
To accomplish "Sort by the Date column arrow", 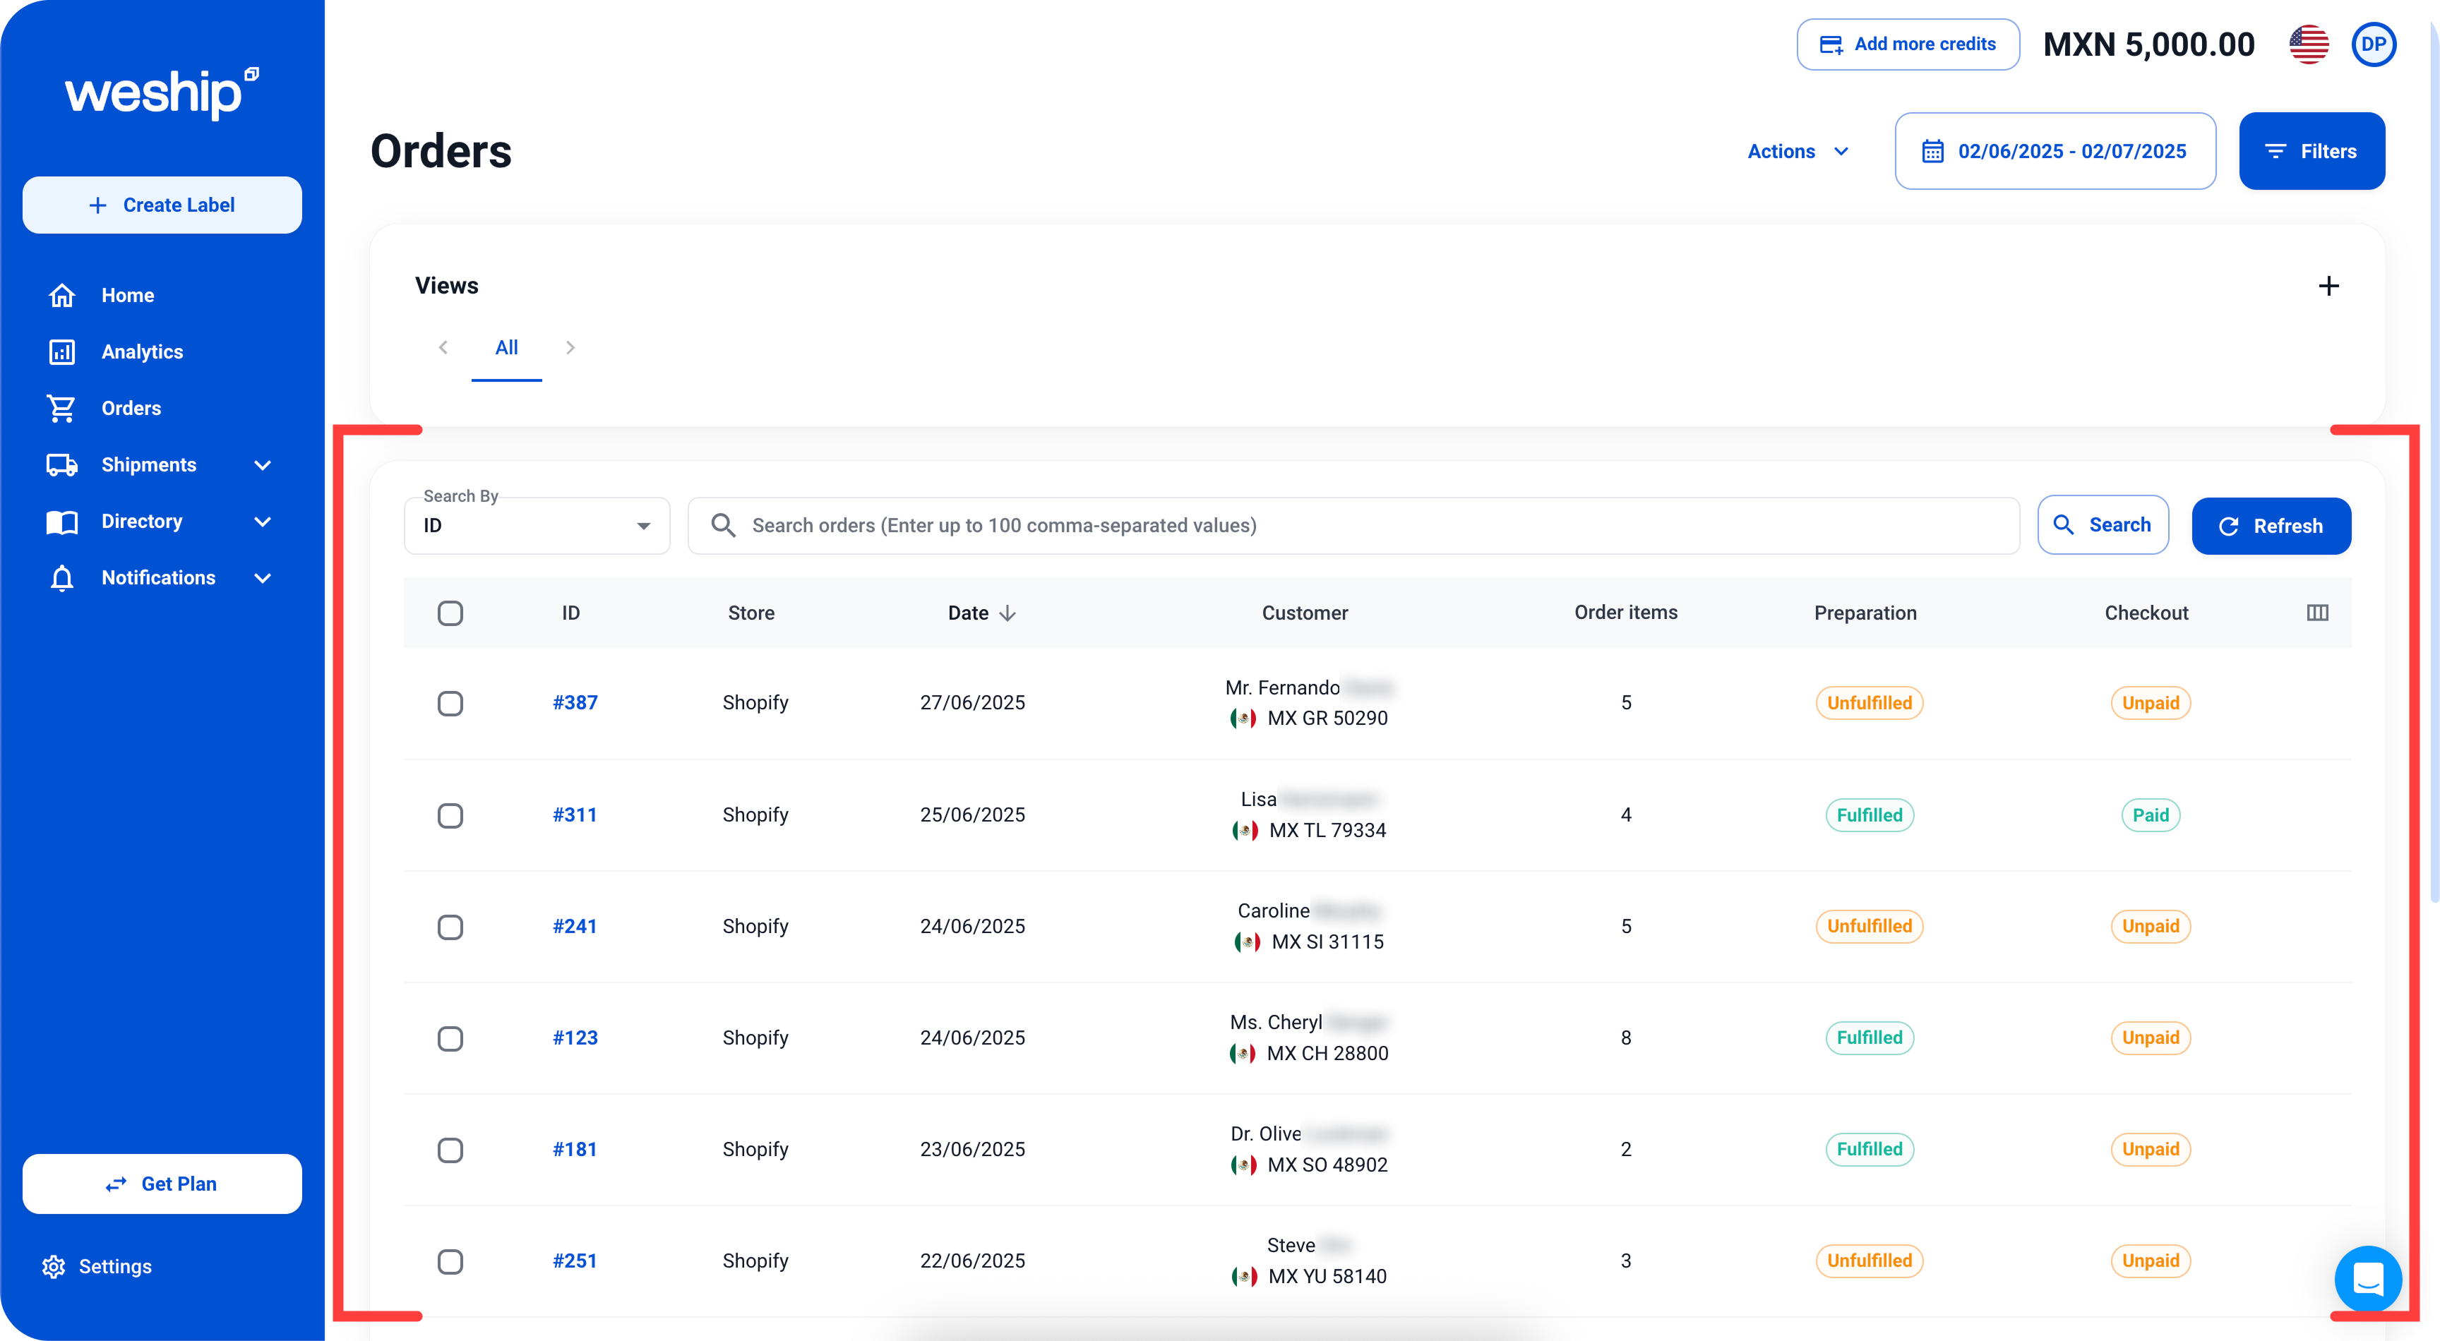I will 1007,613.
